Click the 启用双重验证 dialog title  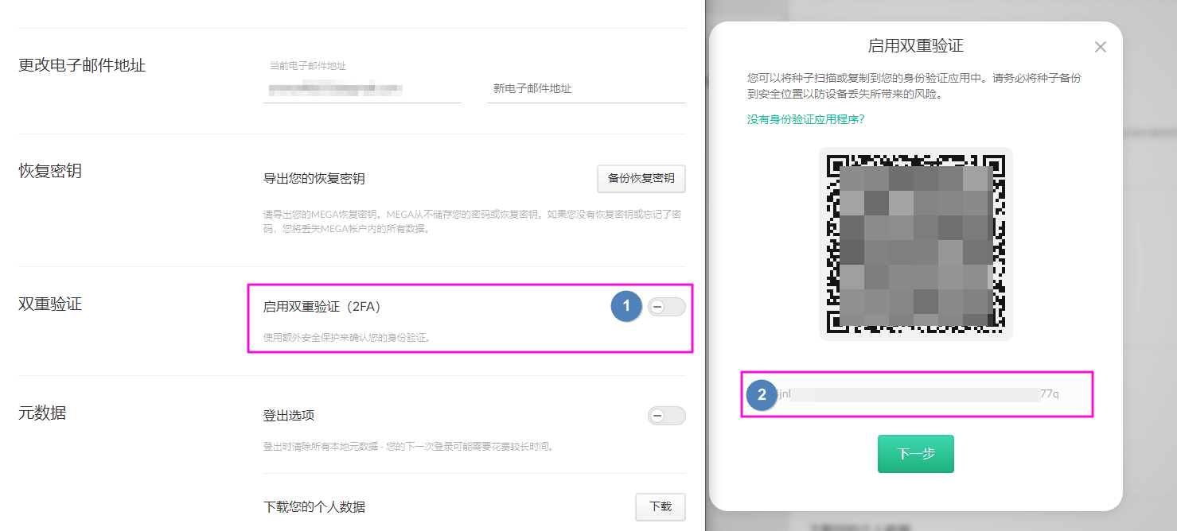click(x=915, y=45)
